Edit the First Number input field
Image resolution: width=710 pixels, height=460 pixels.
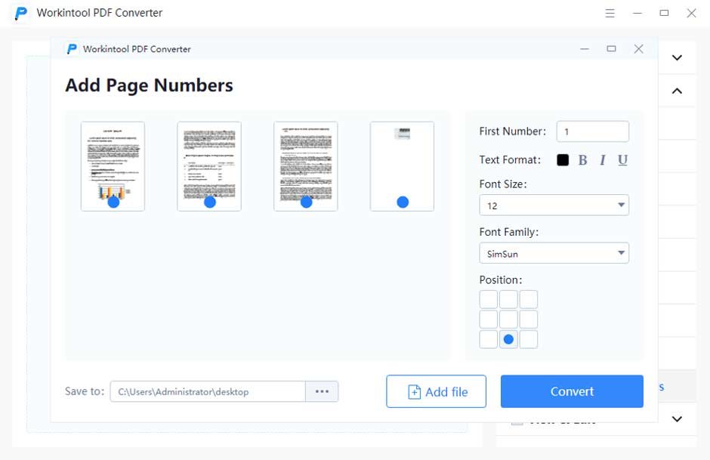(x=593, y=131)
